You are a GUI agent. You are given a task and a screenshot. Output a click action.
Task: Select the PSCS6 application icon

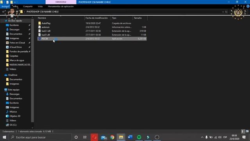(x=39, y=38)
